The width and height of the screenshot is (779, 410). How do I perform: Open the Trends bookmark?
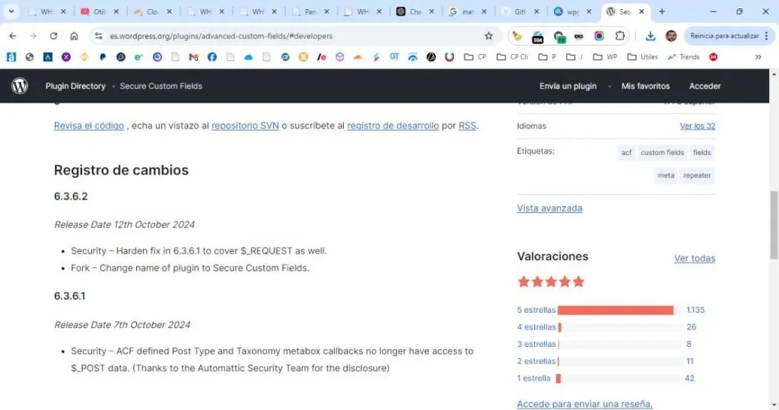(x=683, y=57)
